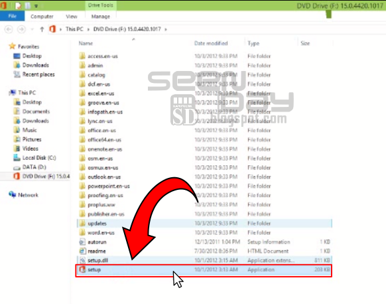Click the Back navigation arrow
The width and height of the screenshot is (386, 304).
[x=9, y=29]
